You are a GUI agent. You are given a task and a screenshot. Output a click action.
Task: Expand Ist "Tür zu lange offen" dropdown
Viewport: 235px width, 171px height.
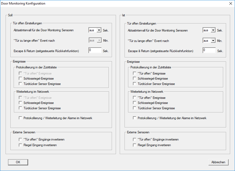pos(213,41)
